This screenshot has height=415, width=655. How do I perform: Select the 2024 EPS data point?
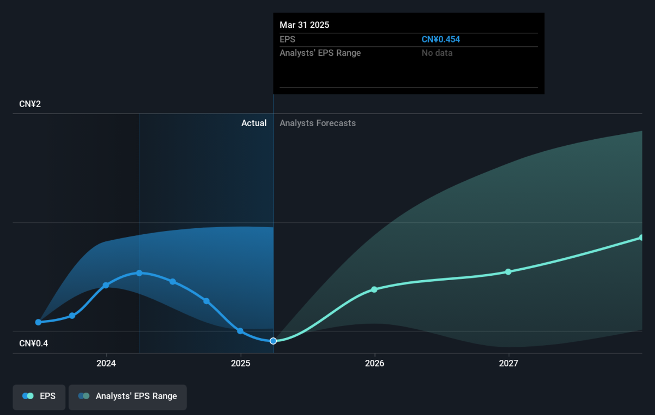(106, 285)
